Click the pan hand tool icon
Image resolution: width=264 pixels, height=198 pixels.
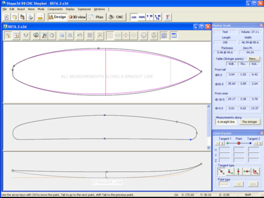click(x=52, y=35)
